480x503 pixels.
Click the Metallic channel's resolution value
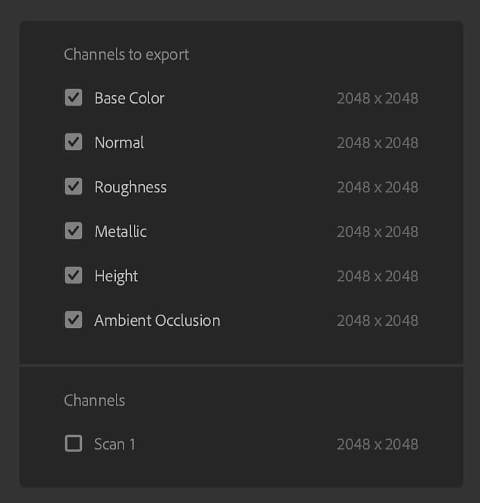[377, 231]
